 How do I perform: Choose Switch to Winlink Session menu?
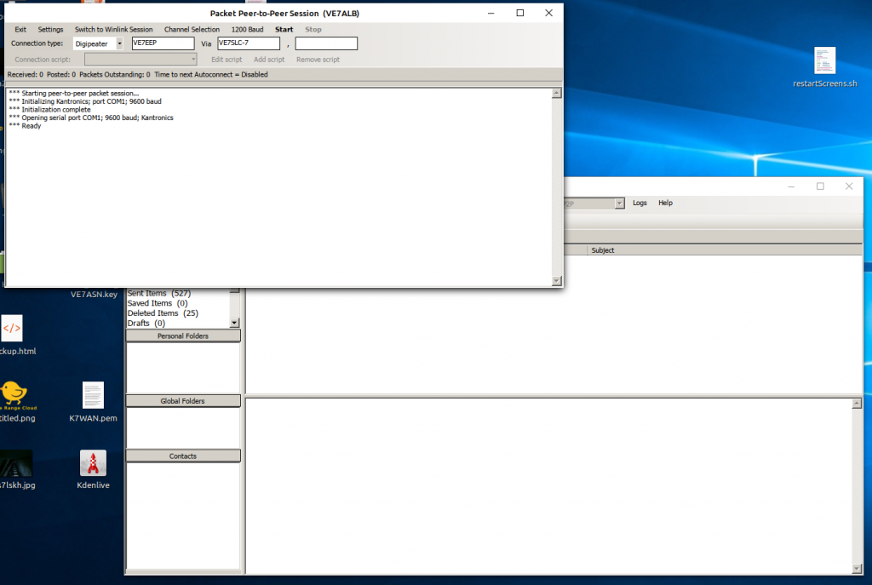113,30
